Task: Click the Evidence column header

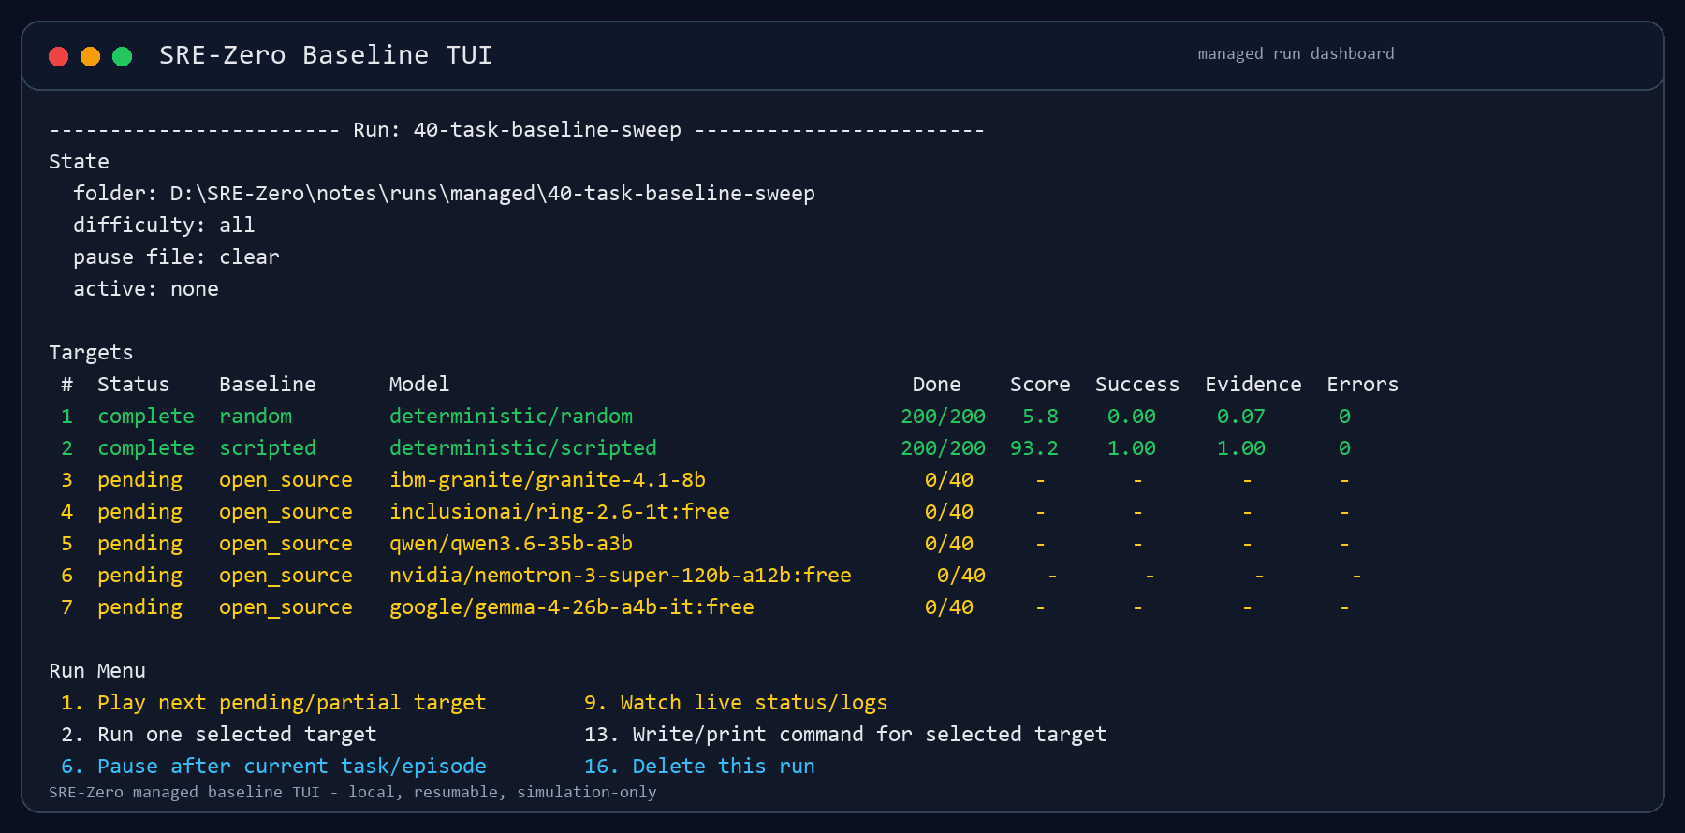Action: (x=1253, y=385)
